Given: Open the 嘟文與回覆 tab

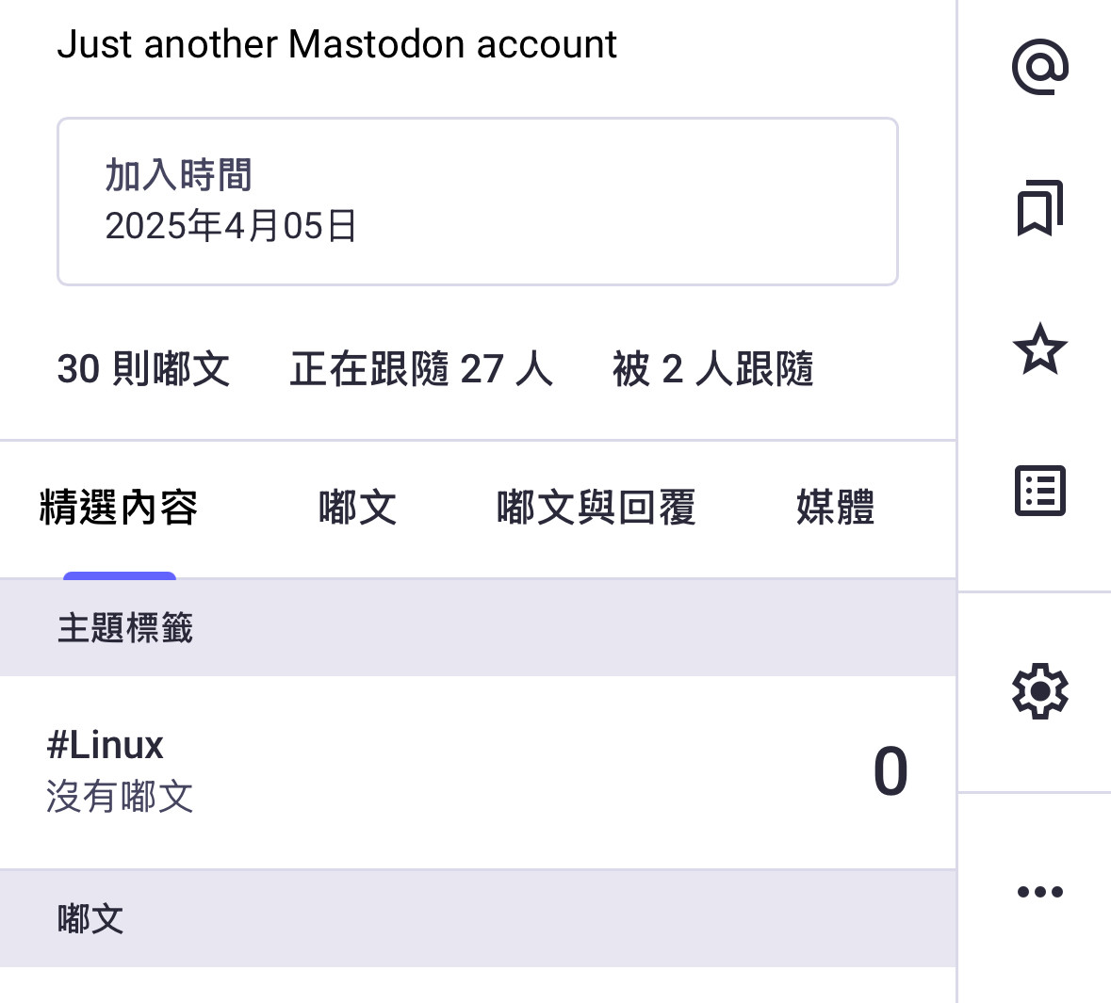Looking at the screenshot, I should tap(596, 509).
